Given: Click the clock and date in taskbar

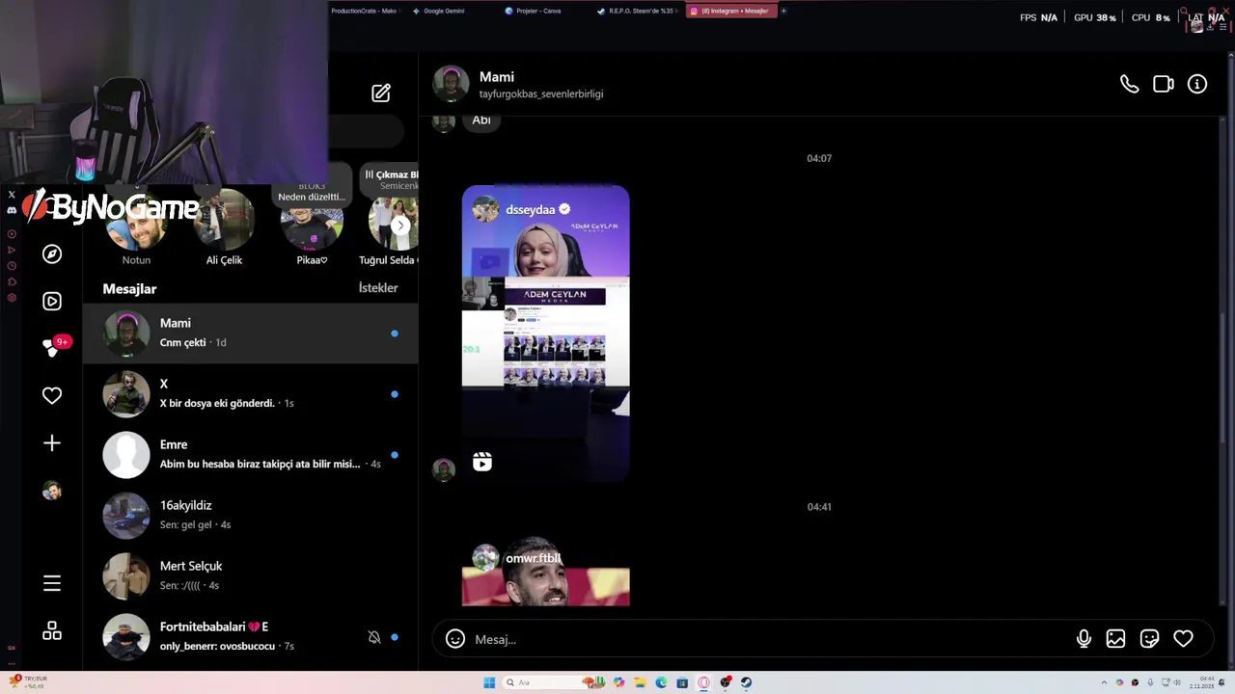Looking at the screenshot, I should (x=1201, y=682).
